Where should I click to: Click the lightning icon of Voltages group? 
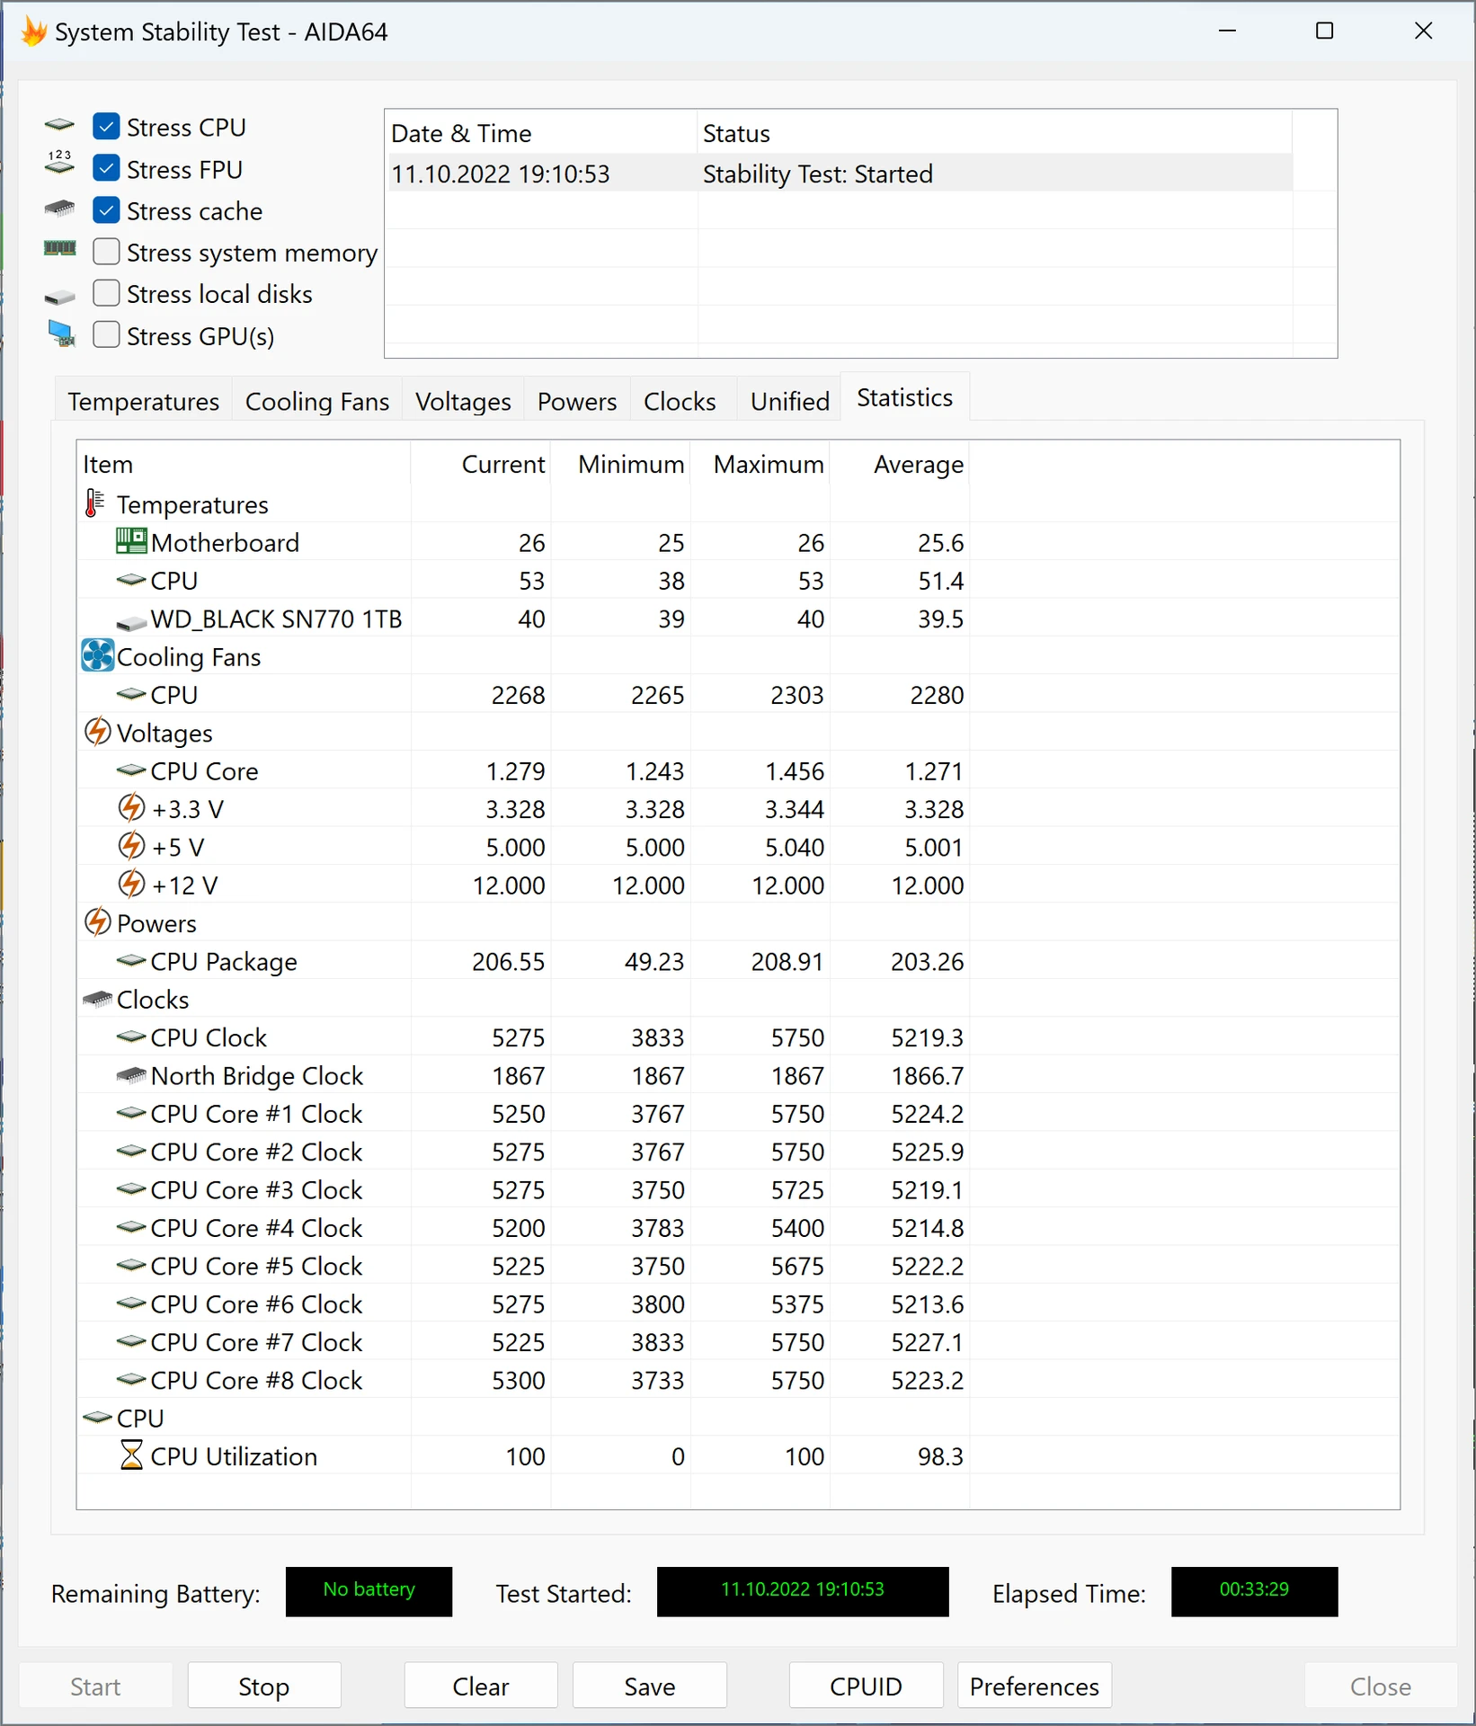coord(97,732)
